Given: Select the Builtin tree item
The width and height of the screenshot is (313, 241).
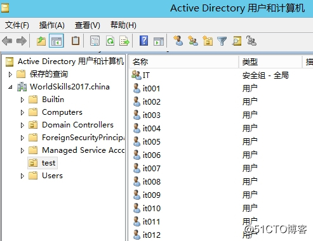Looking at the screenshot, I should (53, 100).
